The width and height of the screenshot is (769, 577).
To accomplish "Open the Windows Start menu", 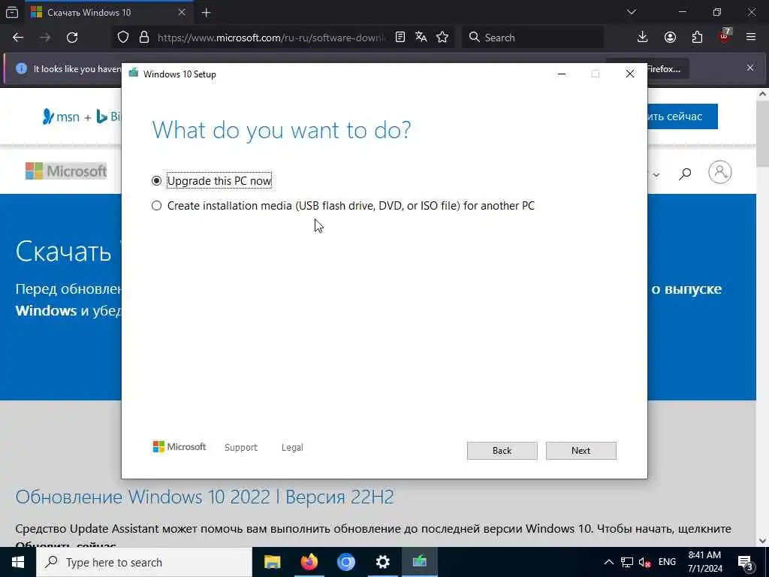I will [x=18, y=562].
